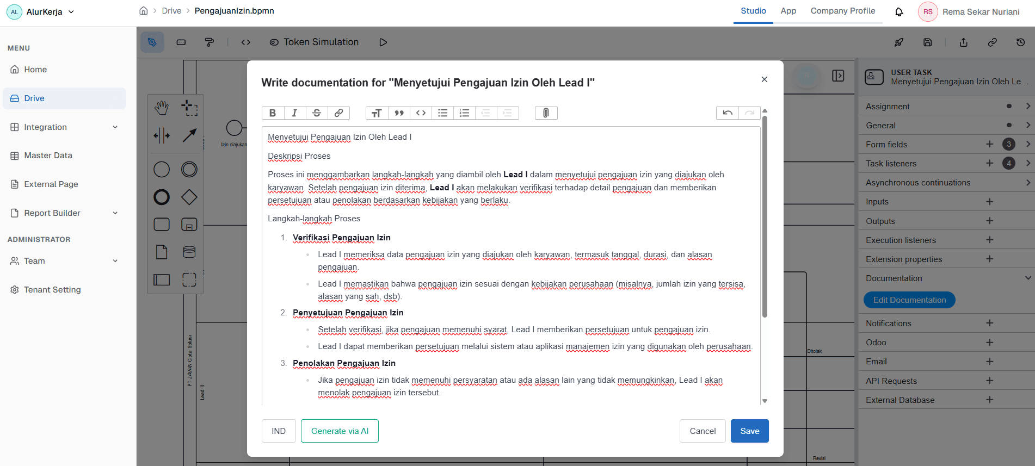Increase list indent level

click(x=508, y=113)
